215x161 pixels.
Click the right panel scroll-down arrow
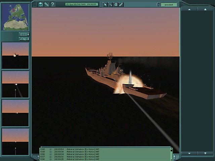(x=189, y=154)
